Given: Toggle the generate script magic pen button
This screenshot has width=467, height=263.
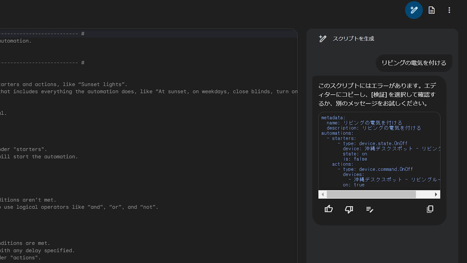Looking at the screenshot, I should click(x=414, y=10).
